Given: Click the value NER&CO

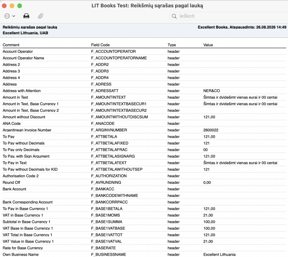Looking at the screenshot, I should pos(211,91).
